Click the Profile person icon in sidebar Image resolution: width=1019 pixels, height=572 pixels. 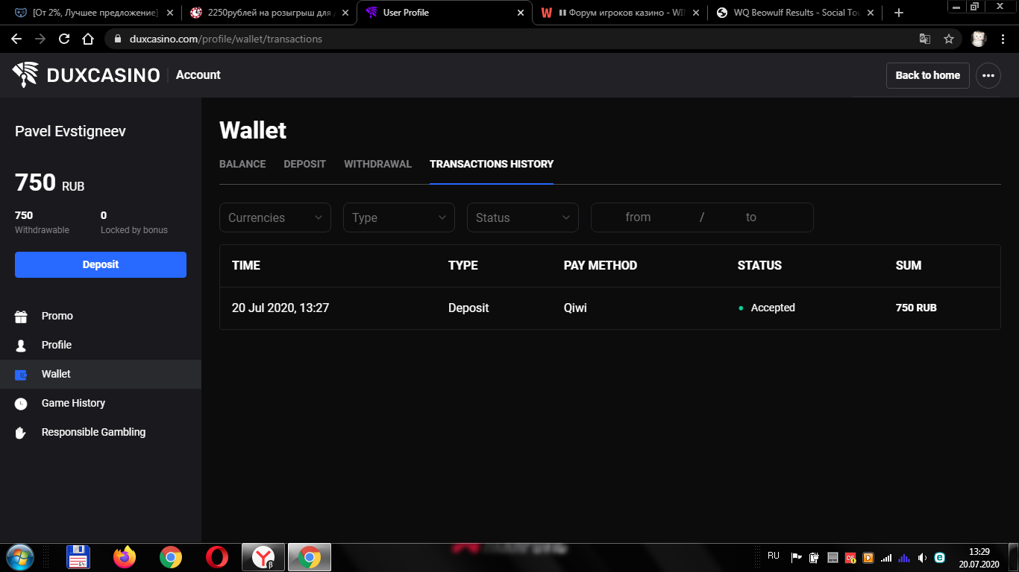pyautogui.click(x=21, y=346)
